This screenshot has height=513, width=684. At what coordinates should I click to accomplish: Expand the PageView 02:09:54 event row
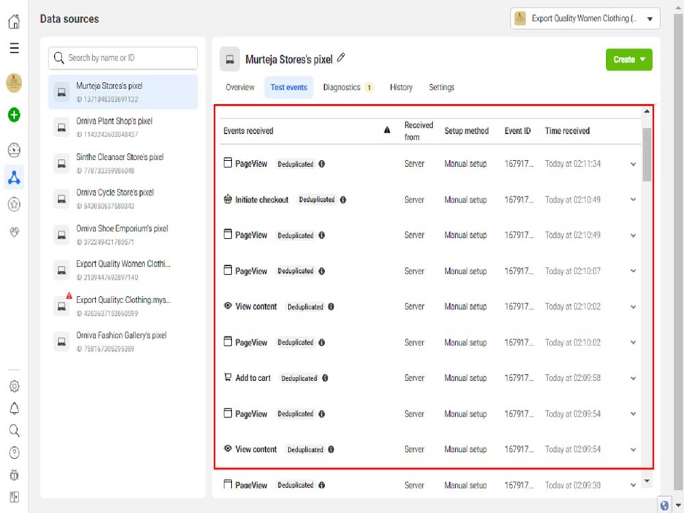coord(633,414)
